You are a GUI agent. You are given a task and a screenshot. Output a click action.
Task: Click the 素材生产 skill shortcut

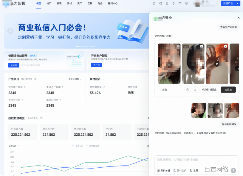[180, 170]
